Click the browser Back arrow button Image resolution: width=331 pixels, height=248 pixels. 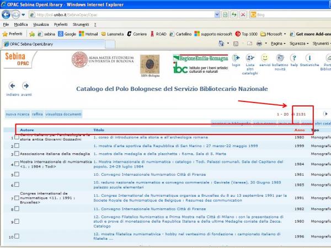pos(6,14)
